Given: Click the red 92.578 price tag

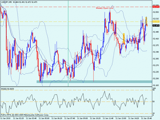Looking at the screenshot, I should click(x=156, y=7).
